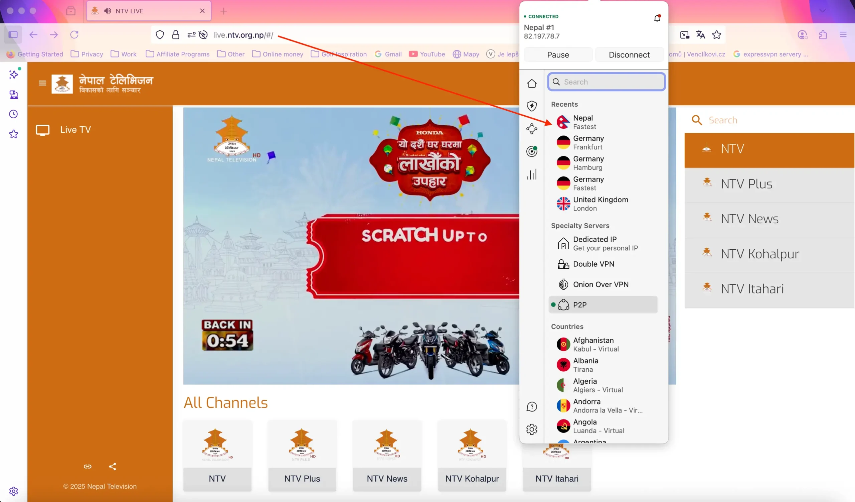Image resolution: width=855 pixels, height=502 pixels.
Task: Go forward to next page
Action: point(54,35)
